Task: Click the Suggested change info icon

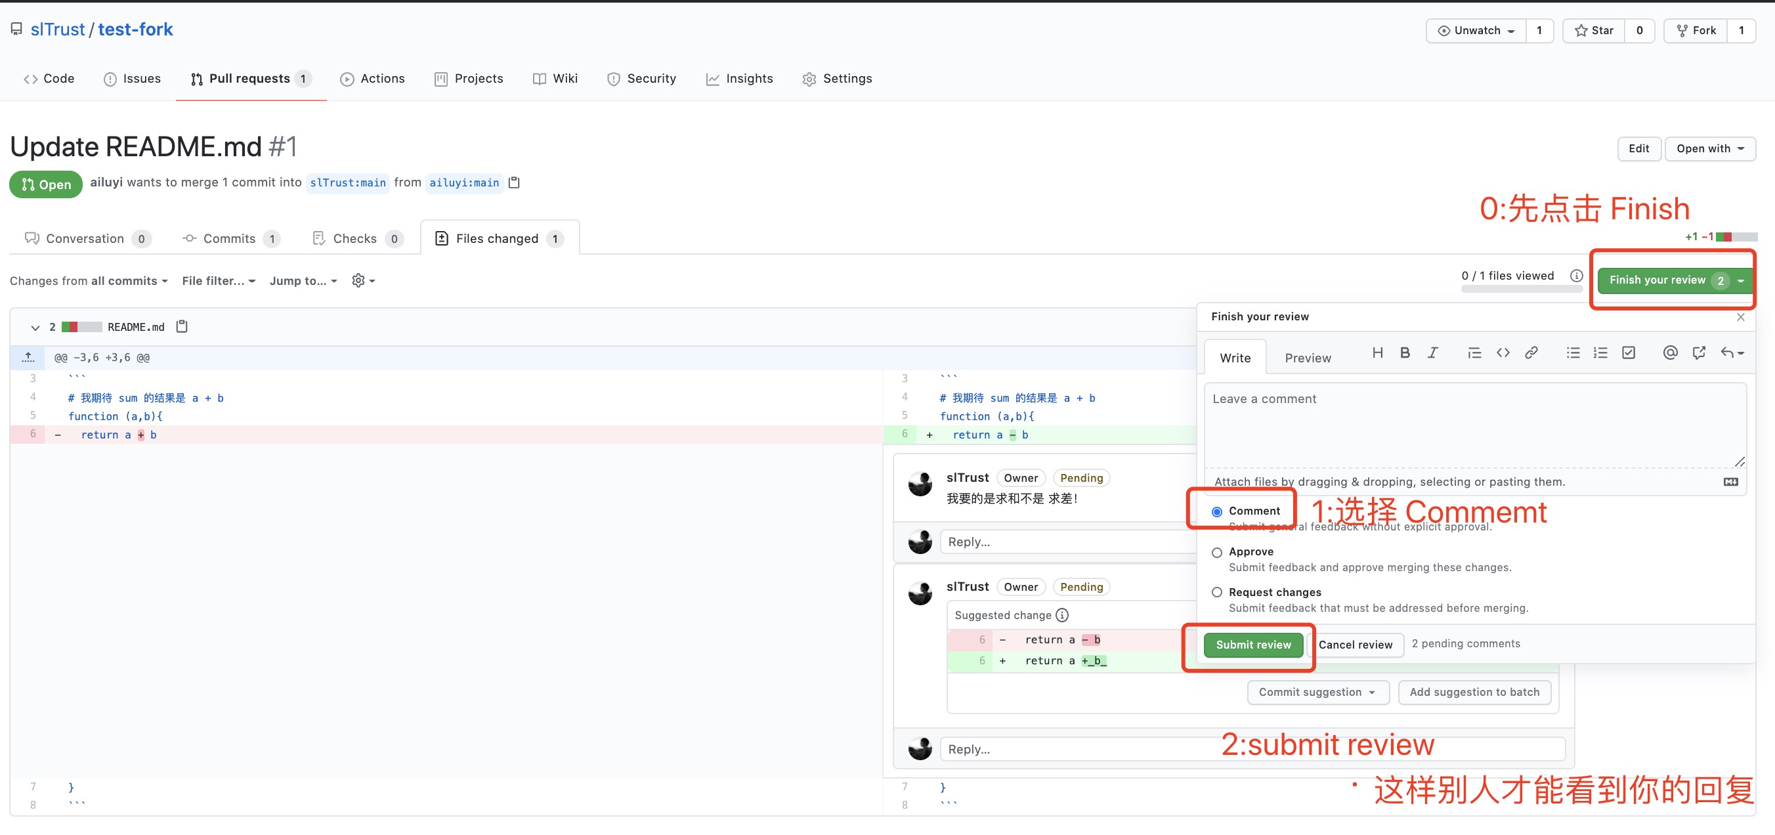Action: click(1062, 614)
